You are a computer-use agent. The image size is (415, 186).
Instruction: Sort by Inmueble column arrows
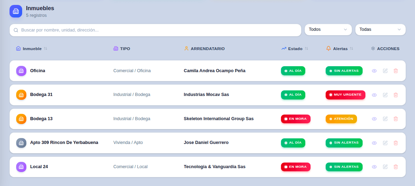point(46,49)
